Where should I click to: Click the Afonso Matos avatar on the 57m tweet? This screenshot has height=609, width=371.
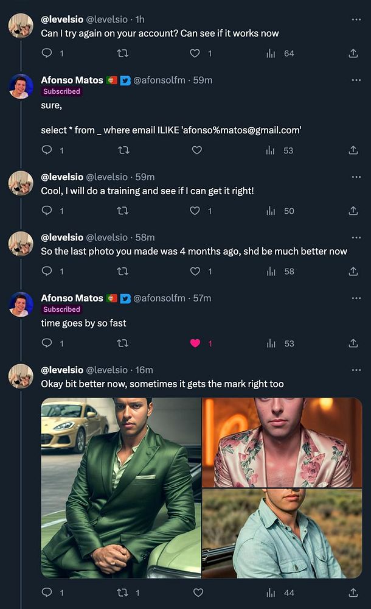(x=21, y=304)
